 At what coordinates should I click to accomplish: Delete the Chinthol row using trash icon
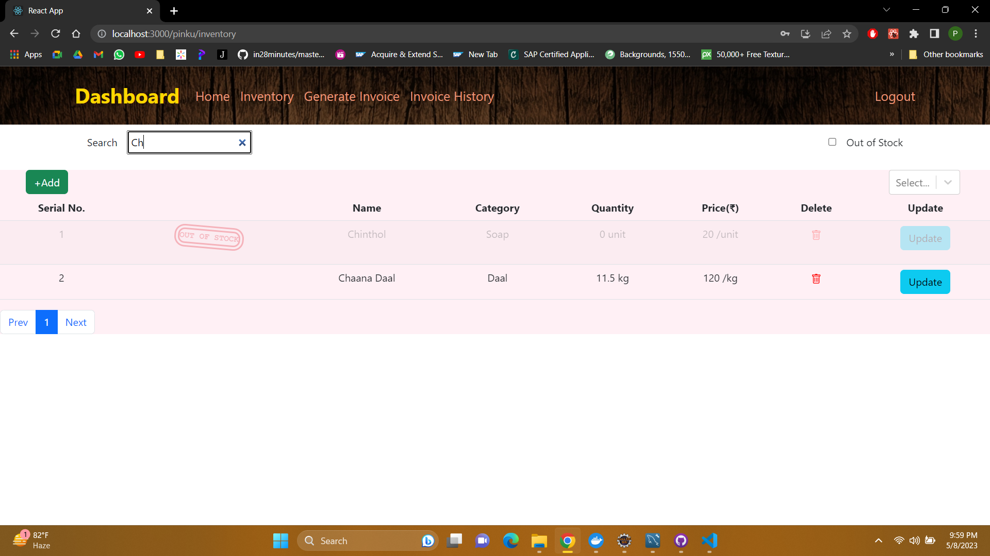[x=816, y=235]
